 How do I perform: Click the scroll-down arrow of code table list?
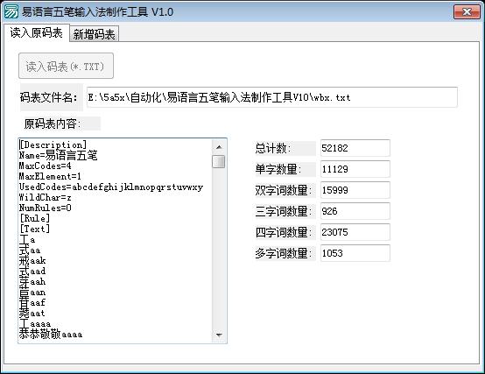click(219, 335)
